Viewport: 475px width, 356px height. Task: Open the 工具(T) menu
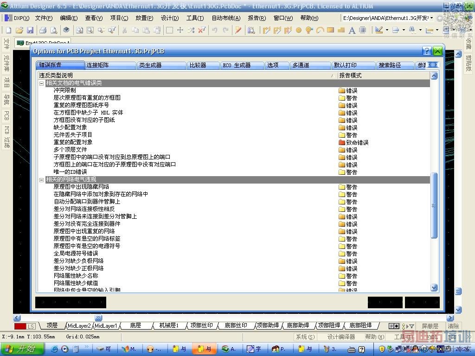click(195, 18)
